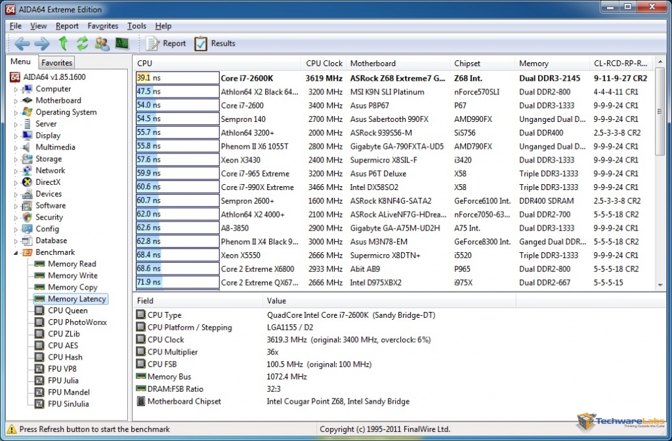Viewport: 672px width, 441px height.
Task: Select the CPU PhotoWorxx benchmark
Action: click(77, 322)
